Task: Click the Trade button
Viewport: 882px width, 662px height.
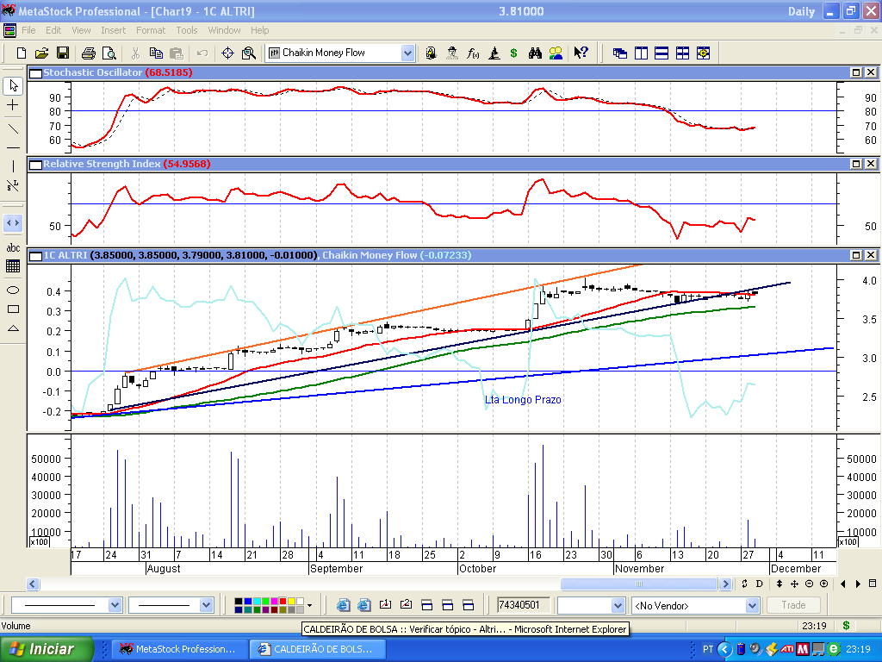Action: [x=793, y=605]
